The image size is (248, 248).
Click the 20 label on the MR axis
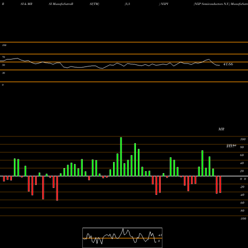[242, 171]
